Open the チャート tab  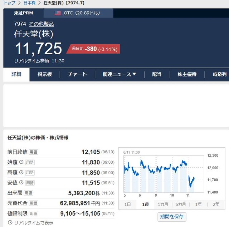77,74
